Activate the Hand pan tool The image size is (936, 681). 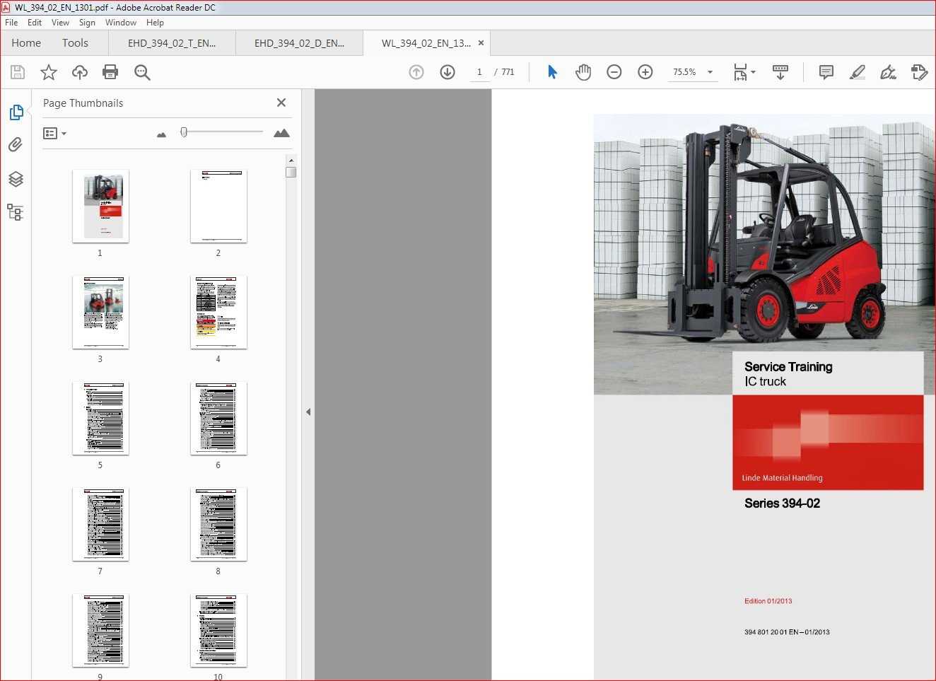tap(583, 72)
